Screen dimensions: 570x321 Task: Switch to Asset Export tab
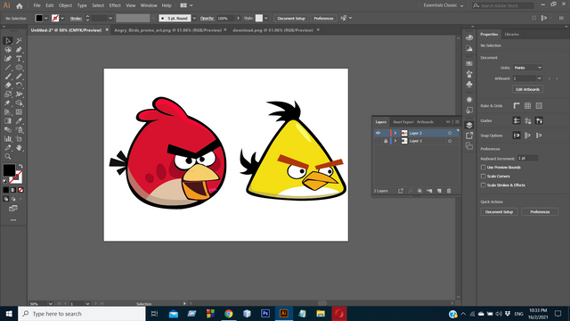tap(403, 122)
